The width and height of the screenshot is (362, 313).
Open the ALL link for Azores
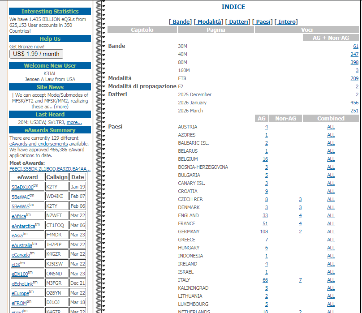(x=331, y=135)
